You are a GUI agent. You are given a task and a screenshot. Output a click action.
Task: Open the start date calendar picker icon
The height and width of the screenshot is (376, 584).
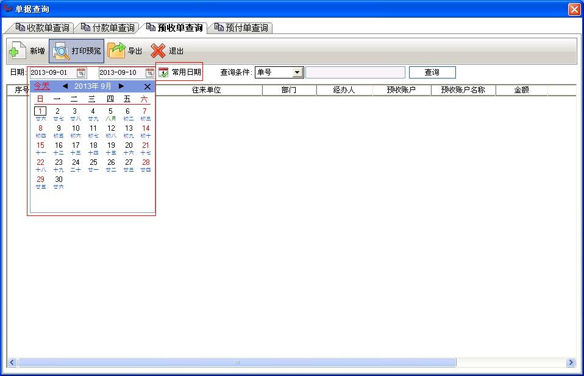pyautogui.click(x=81, y=72)
